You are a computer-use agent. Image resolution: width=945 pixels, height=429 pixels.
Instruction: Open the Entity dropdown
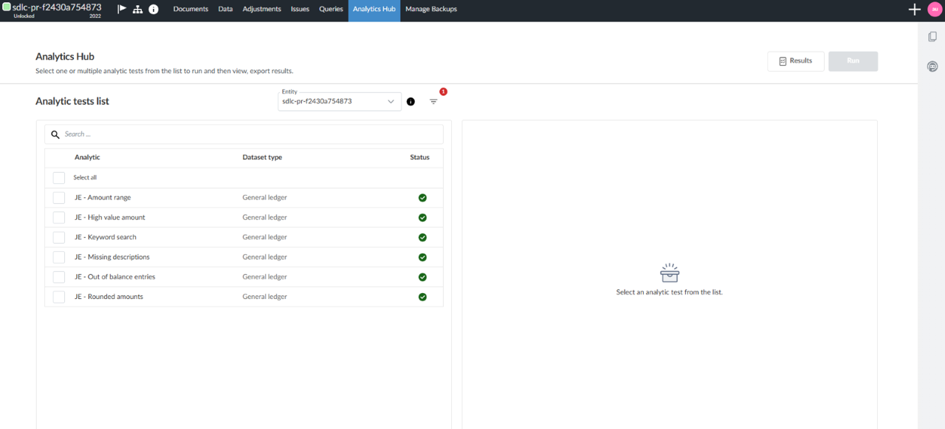(339, 101)
